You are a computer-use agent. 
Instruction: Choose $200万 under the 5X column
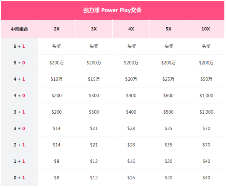pyautogui.click(x=168, y=63)
